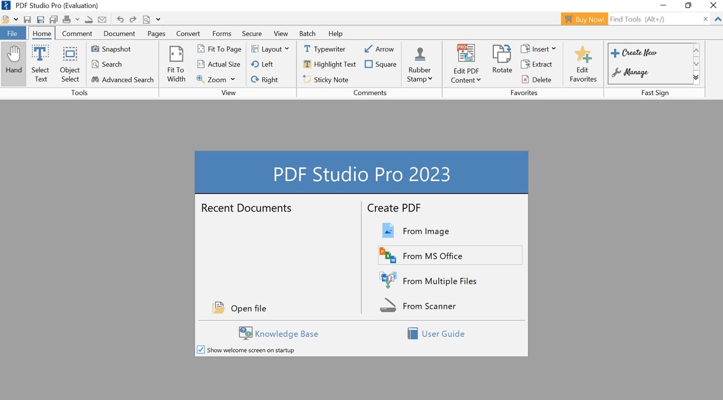The image size is (723, 400).
Task: Expand the open file dropdown arrow in quick toolbar
Action: coord(16,19)
